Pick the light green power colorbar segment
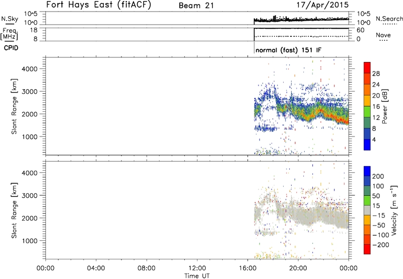Viewport: 403px width, 279px height. point(367,112)
